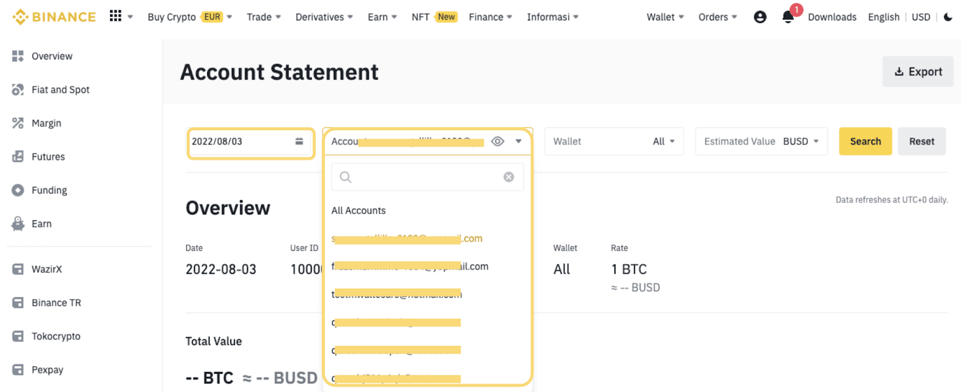Clear the account search with X icon
The width and height of the screenshot is (961, 392).
509,177
